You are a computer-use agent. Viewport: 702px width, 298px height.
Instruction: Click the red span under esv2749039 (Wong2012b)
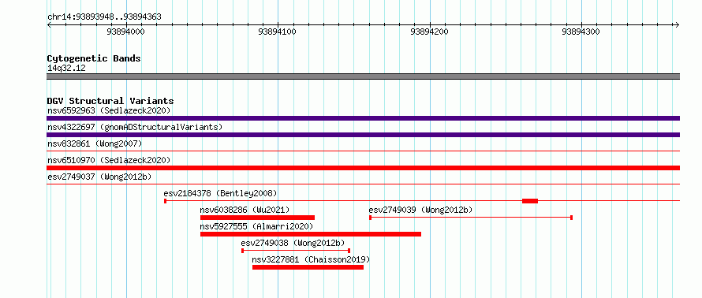point(471,218)
